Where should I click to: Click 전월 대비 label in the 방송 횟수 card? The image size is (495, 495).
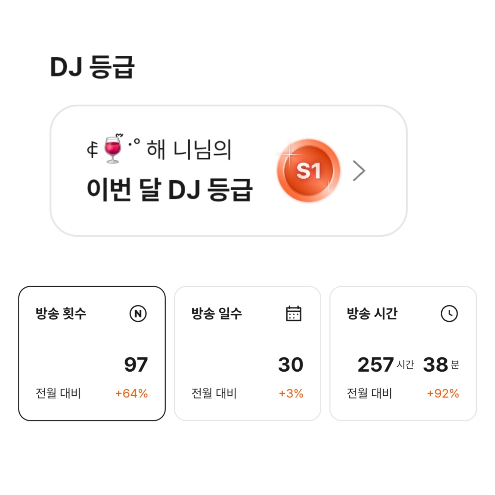pos(58,393)
